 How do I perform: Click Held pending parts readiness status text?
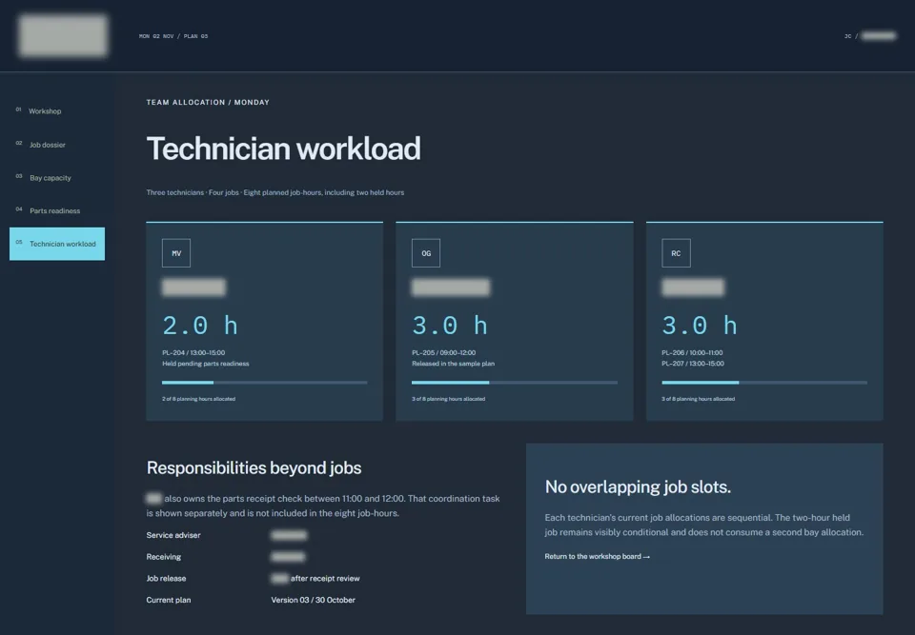[206, 364]
